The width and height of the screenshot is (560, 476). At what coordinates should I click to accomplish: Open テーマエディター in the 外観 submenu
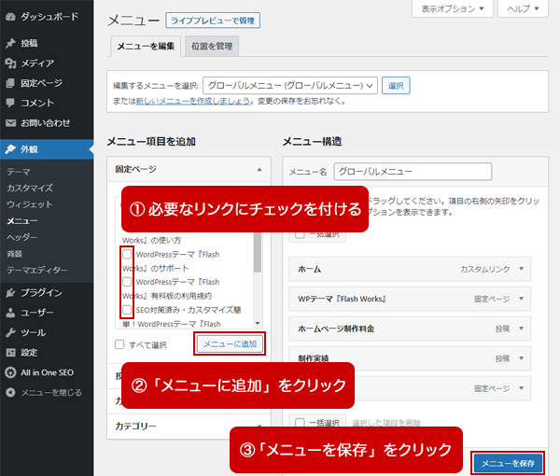coord(37,270)
